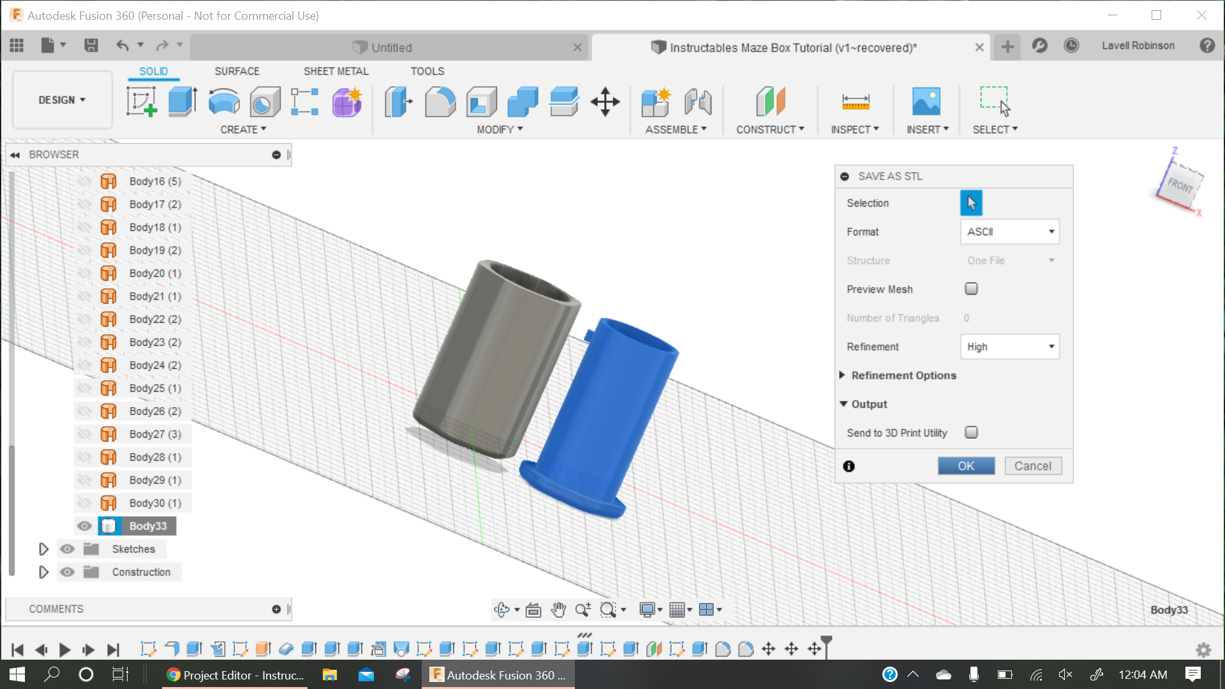Play the timeline
This screenshot has height=689, width=1225.
coord(64,650)
